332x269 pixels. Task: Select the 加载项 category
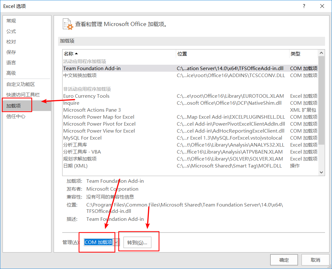coord(27,106)
